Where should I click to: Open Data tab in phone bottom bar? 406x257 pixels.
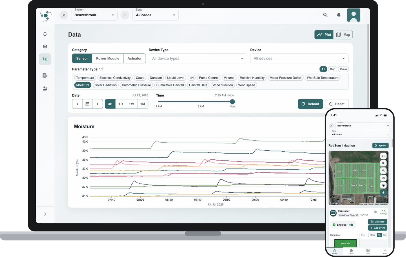pos(368,251)
